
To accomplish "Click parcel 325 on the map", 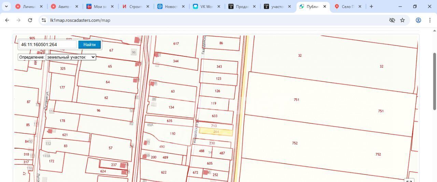I will click(63, 69).
